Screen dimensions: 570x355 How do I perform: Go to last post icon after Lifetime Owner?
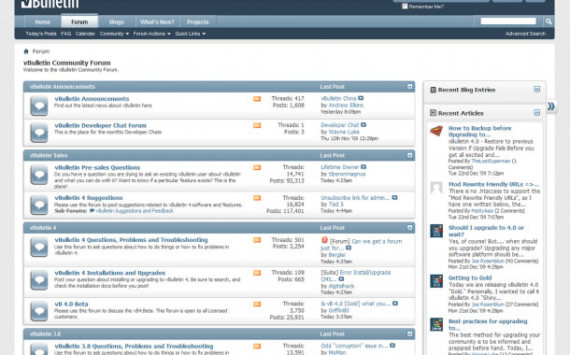(x=363, y=167)
